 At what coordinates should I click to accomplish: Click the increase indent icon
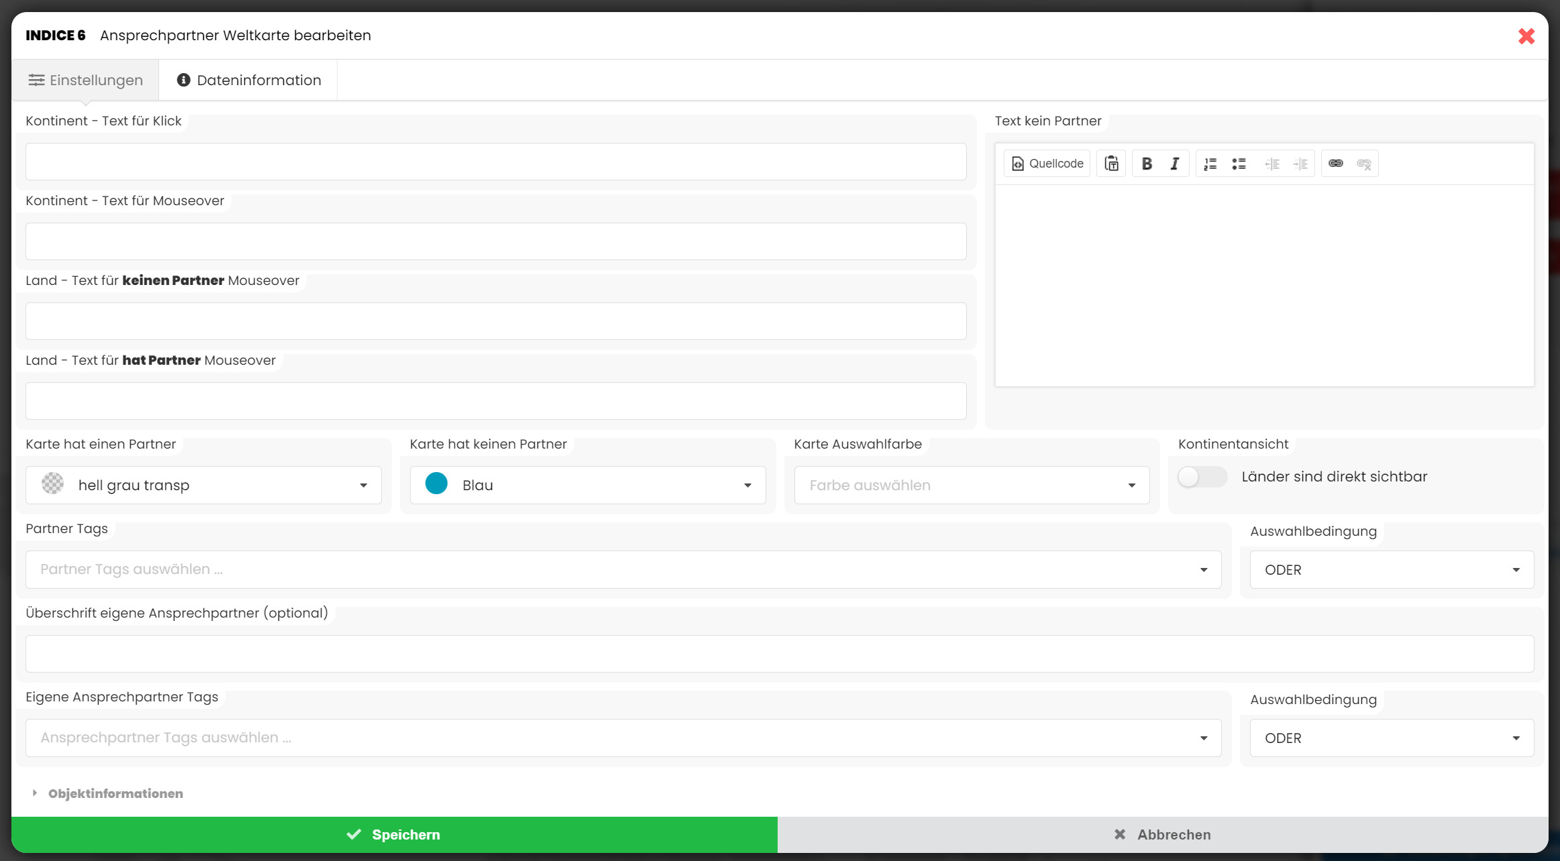[x=1300, y=164]
